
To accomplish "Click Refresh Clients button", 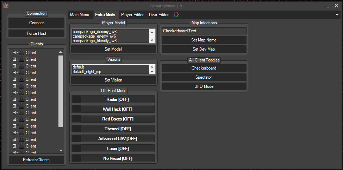I will pyautogui.click(x=36, y=160).
